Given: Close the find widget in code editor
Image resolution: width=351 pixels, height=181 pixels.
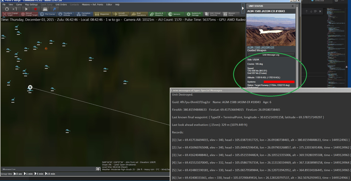Looking at the screenshot, I should tap(320, 11).
